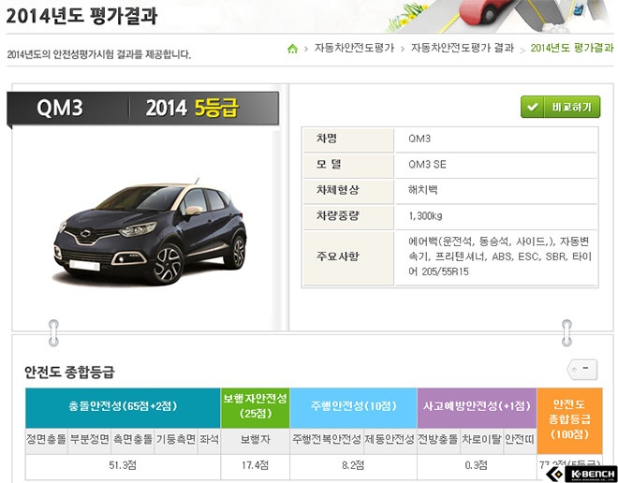This screenshot has height=483, width=618.
Task: Click the 8.2점 score value
Action: click(353, 465)
